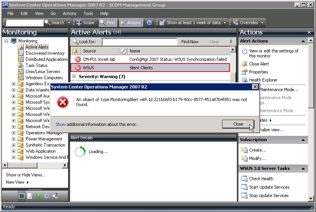Viewport: 316px width, 212px height.
Task: Click Show at least 1 week of data
Action: pyautogui.click(x=190, y=23)
